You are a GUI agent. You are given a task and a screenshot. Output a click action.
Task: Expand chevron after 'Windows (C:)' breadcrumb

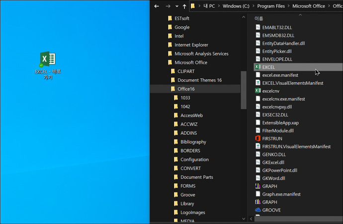click(x=253, y=6)
